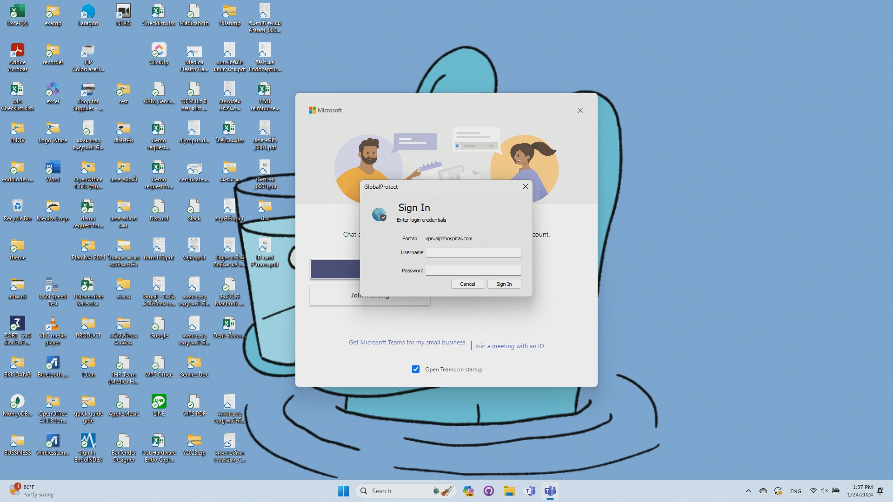Click the Username input field
Image resolution: width=893 pixels, height=502 pixels.
click(x=473, y=252)
